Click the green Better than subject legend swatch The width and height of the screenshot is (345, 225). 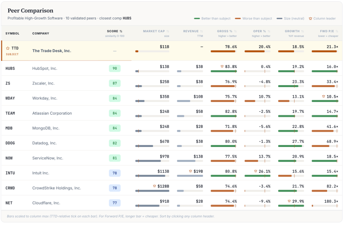click(197, 18)
